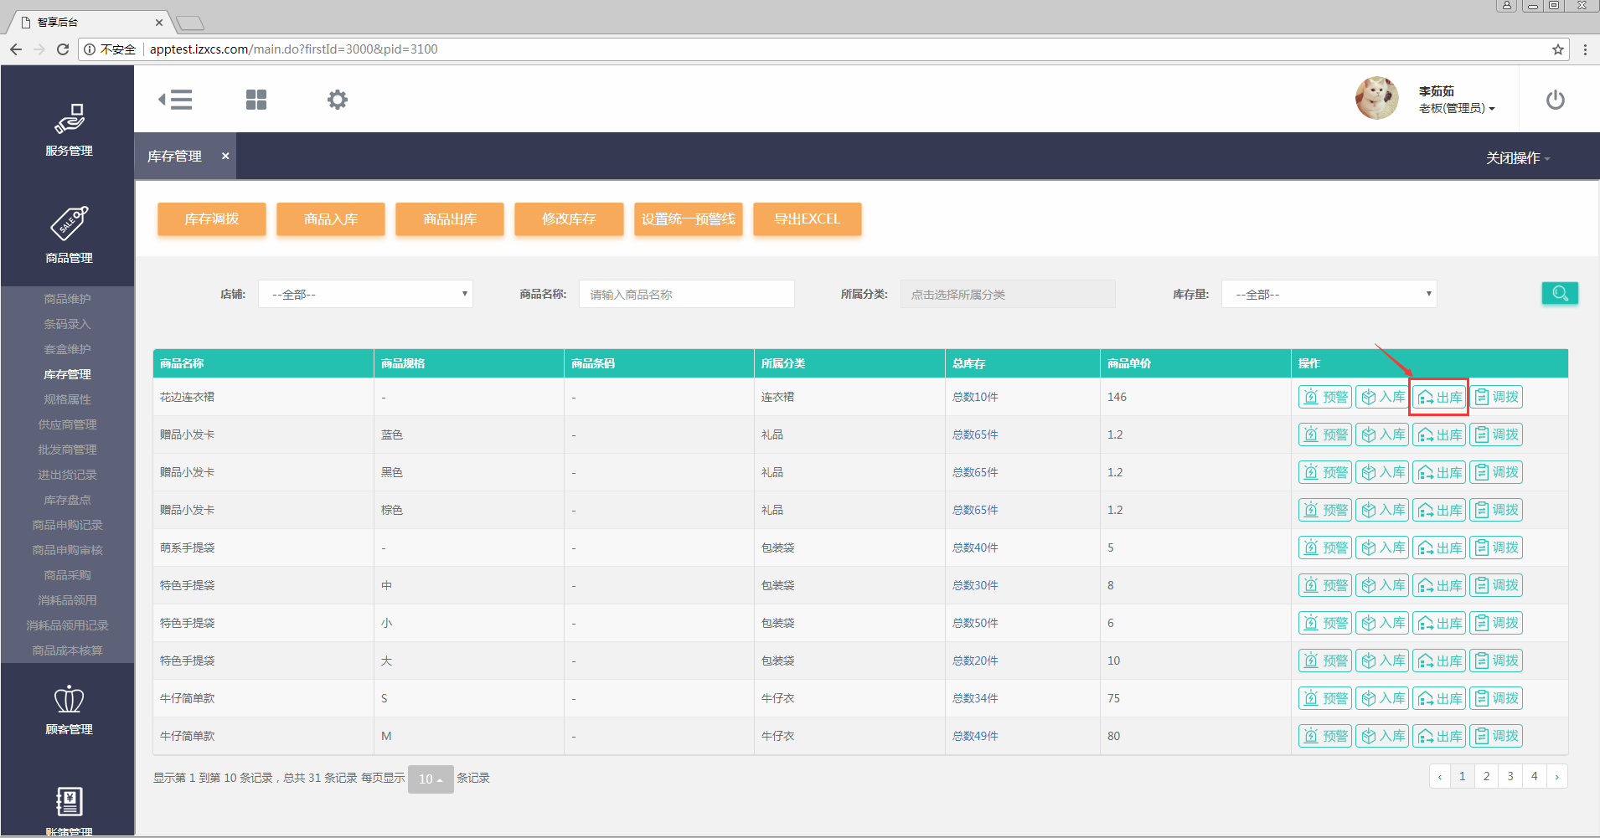Click the power logout icon
The image size is (1600, 838).
click(x=1555, y=100)
